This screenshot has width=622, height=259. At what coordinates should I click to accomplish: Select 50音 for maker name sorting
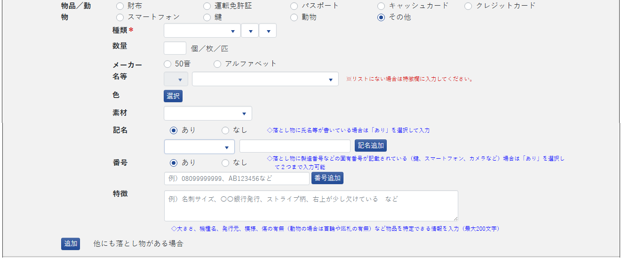167,64
